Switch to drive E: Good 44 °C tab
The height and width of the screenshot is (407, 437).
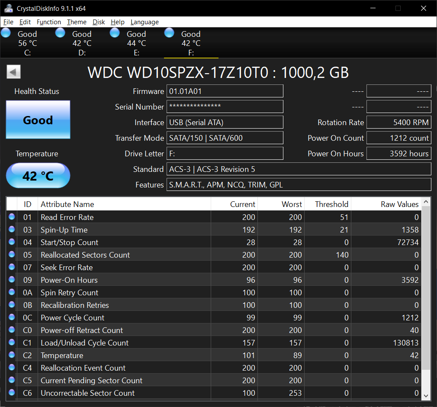(136, 43)
